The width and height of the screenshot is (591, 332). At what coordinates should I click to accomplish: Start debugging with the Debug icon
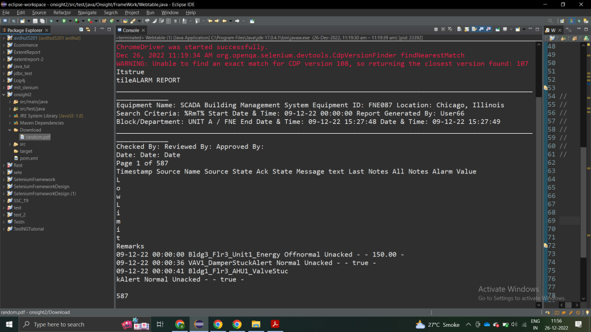click(x=51, y=21)
